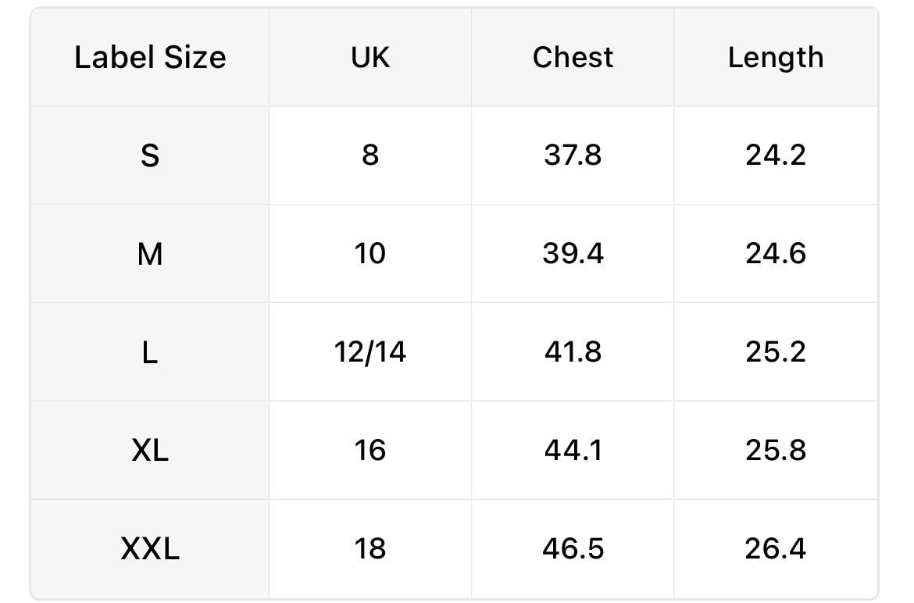Click the length value 26.4
914x603 pixels.
pyautogui.click(x=775, y=549)
